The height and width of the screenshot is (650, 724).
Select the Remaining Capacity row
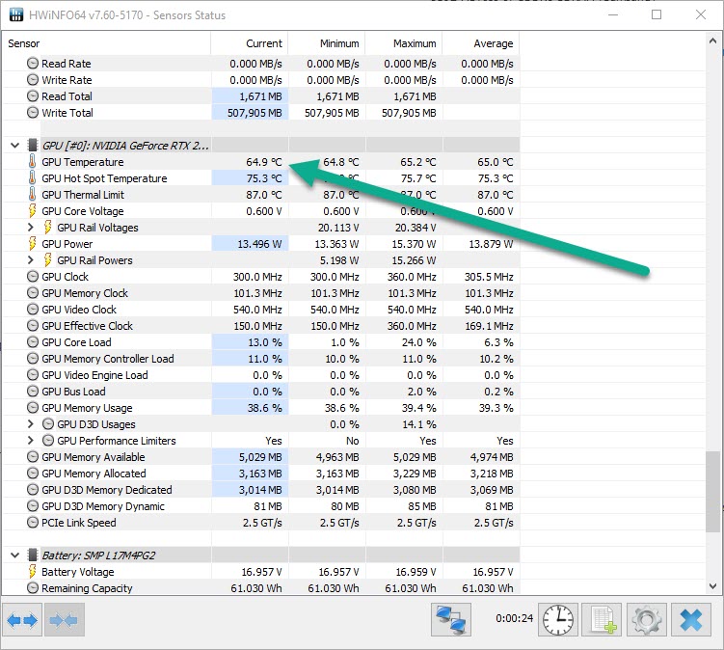click(261, 588)
